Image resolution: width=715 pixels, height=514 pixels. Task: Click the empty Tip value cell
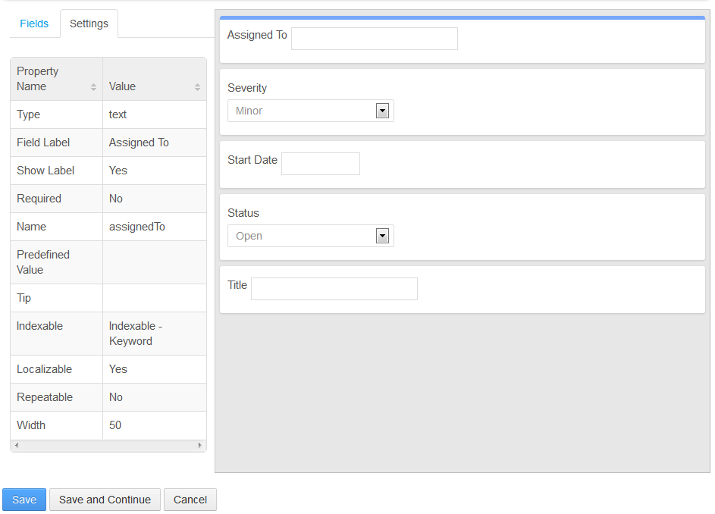point(155,298)
